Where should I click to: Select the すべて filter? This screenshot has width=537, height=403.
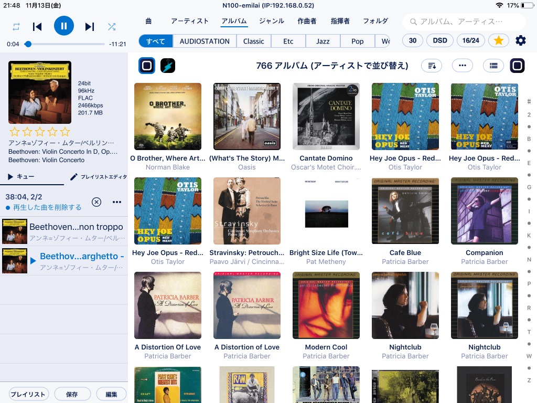(x=156, y=41)
